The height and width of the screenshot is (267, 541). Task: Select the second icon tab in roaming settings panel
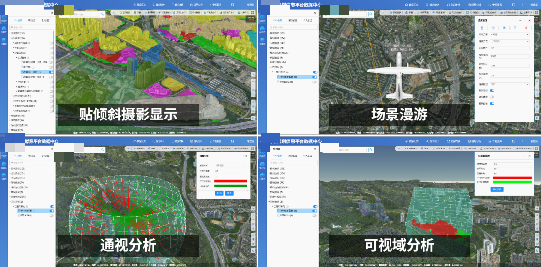pyautogui.click(x=494, y=27)
